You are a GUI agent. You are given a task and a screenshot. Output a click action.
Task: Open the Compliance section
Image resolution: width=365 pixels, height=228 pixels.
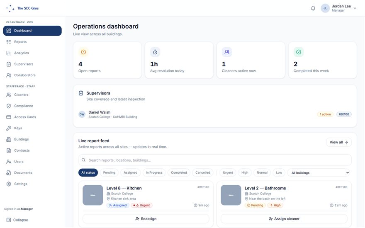coord(32,106)
